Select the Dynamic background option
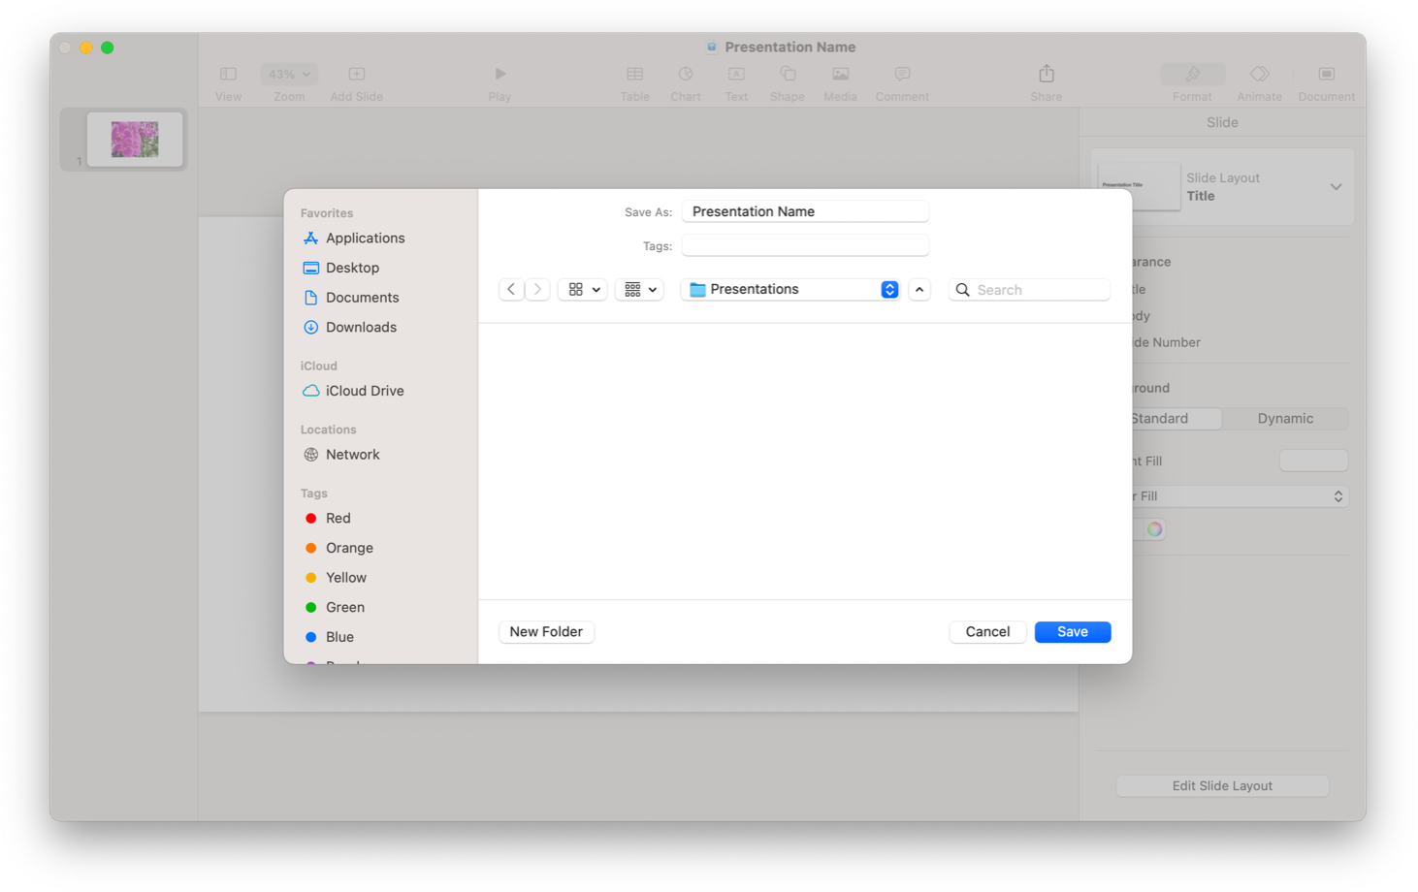The width and height of the screenshot is (1418, 892). [x=1285, y=419]
